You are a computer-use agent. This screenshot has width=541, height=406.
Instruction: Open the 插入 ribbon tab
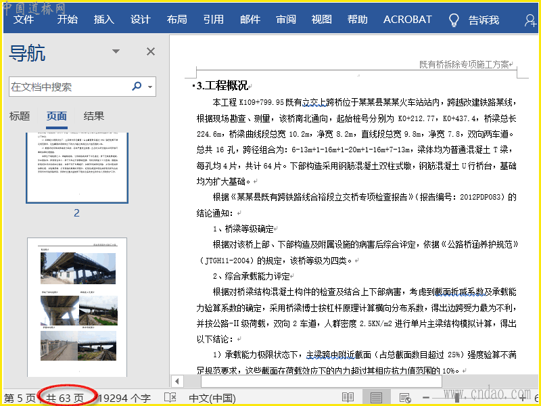104,20
